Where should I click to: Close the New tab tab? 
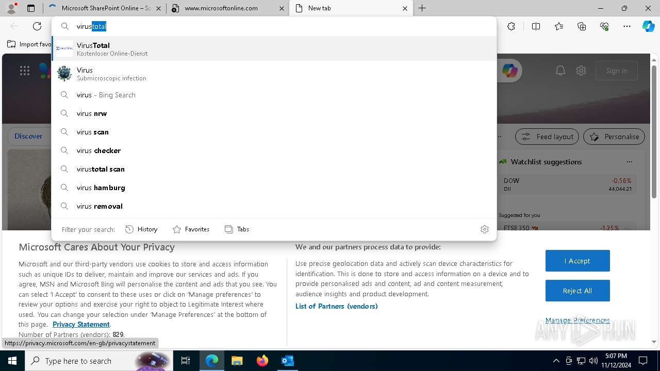point(405,8)
